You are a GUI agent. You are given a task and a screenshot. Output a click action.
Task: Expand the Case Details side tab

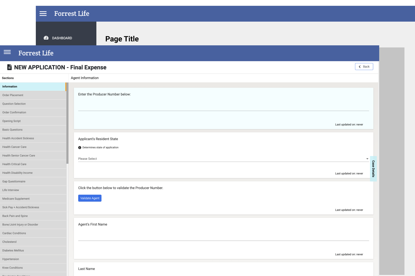click(x=373, y=169)
